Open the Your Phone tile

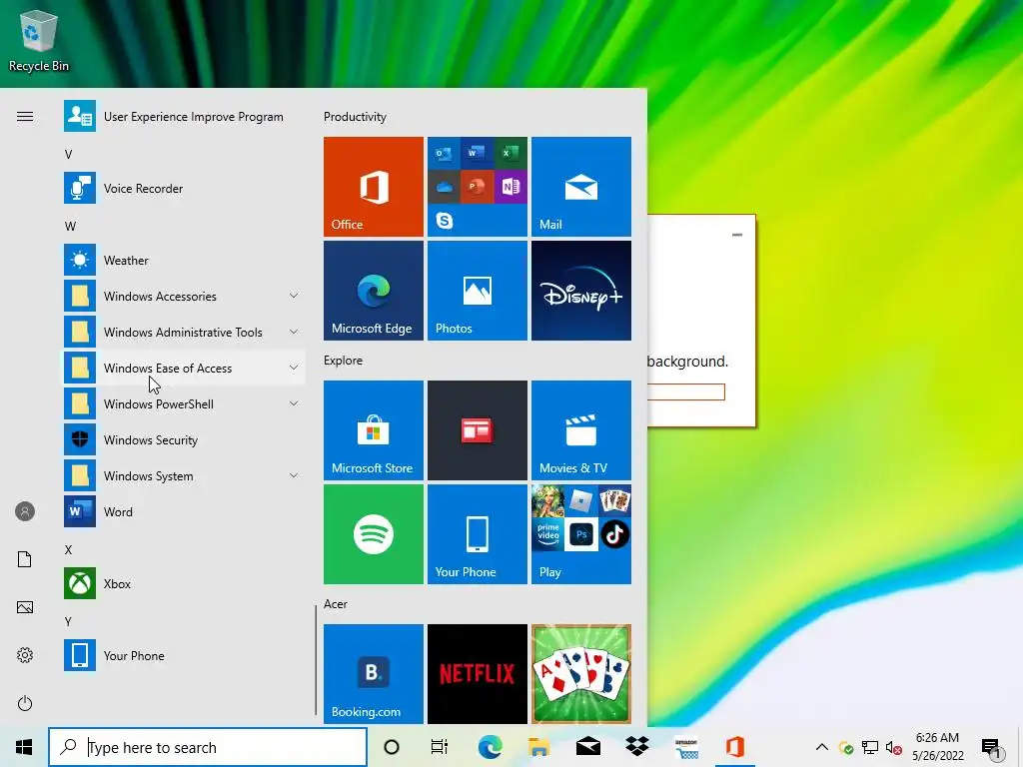tap(477, 534)
